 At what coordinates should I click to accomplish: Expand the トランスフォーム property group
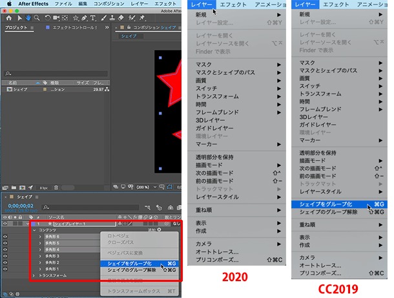pos(34,275)
